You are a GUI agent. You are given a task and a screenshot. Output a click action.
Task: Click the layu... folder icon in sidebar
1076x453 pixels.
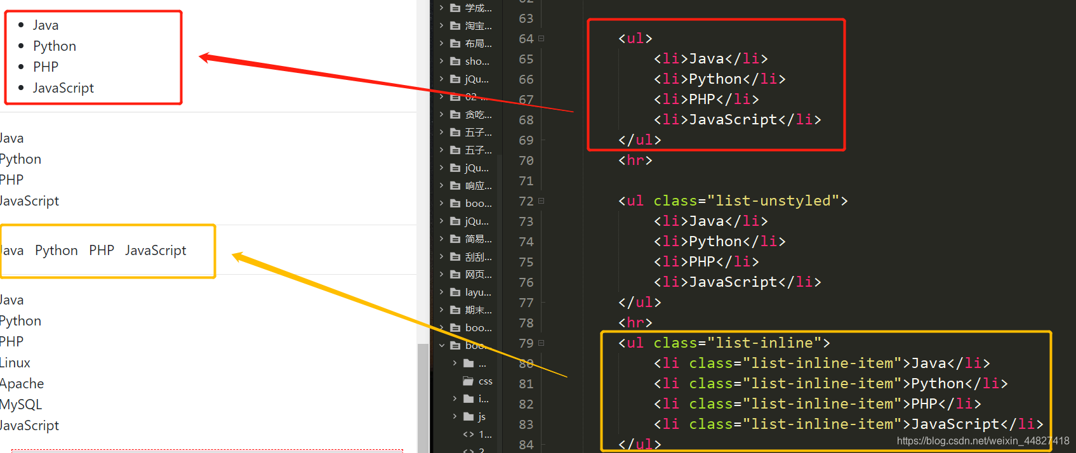point(455,292)
